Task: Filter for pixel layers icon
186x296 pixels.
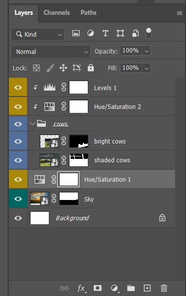Action: (76, 33)
